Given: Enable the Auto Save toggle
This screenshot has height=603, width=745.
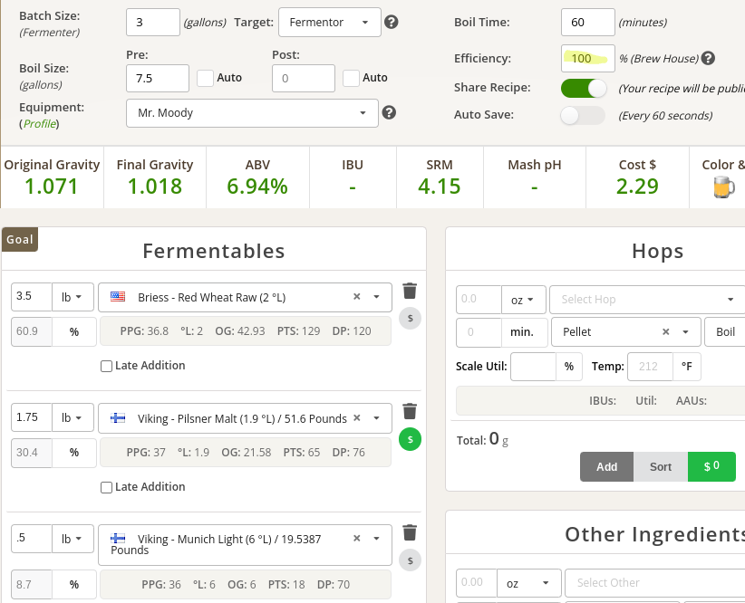Looking at the screenshot, I should coord(584,116).
